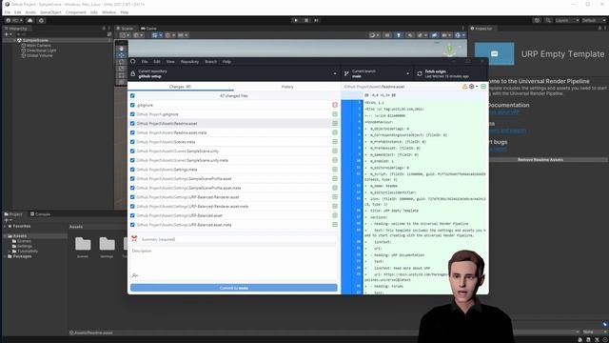Open Unity GameObject menu
This screenshot has width=609, height=343.
pyautogui.click(x=50, y=12)
